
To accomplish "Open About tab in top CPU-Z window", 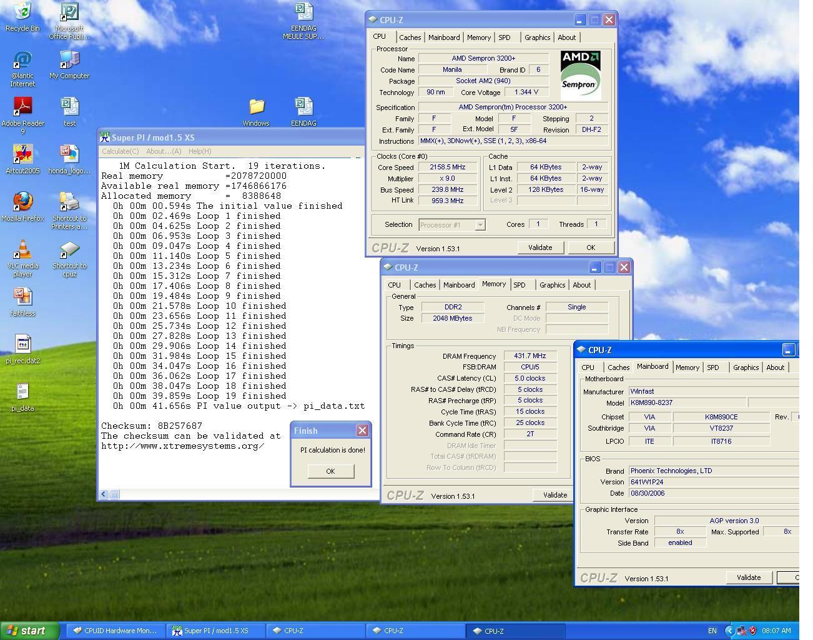I will click(566, 37).
